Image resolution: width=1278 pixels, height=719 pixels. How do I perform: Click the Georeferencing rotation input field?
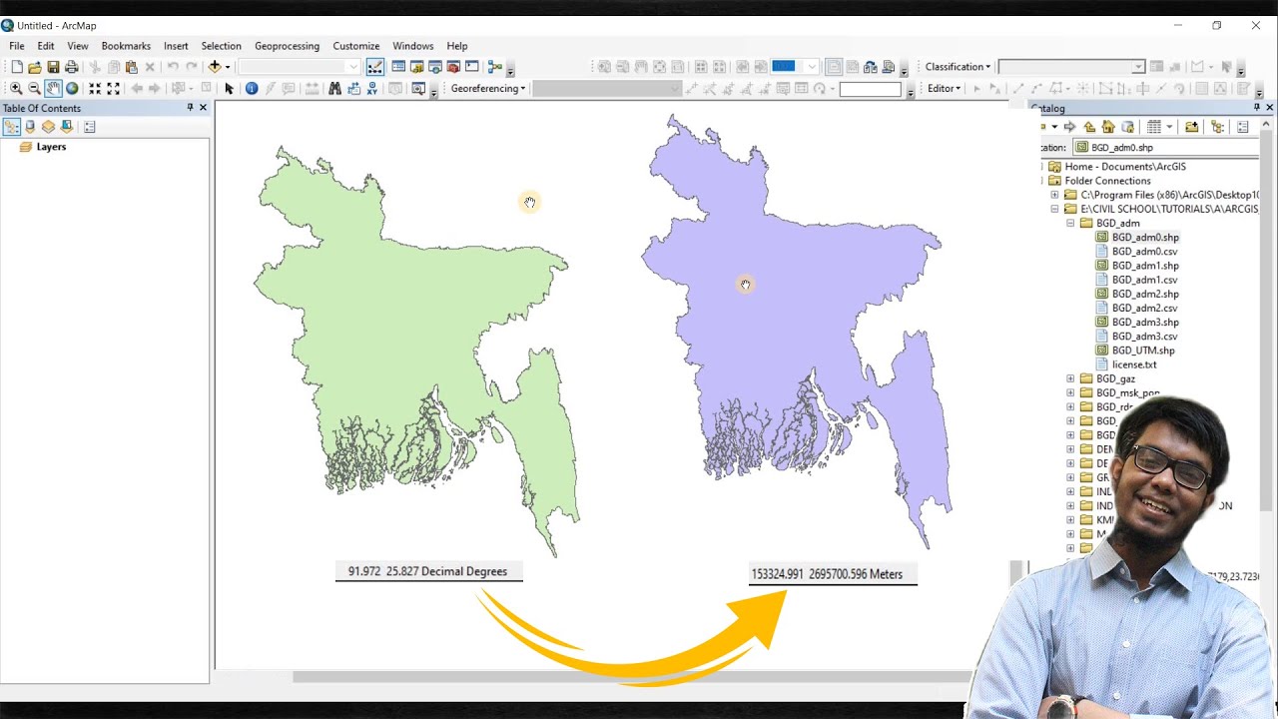(871, 89)
